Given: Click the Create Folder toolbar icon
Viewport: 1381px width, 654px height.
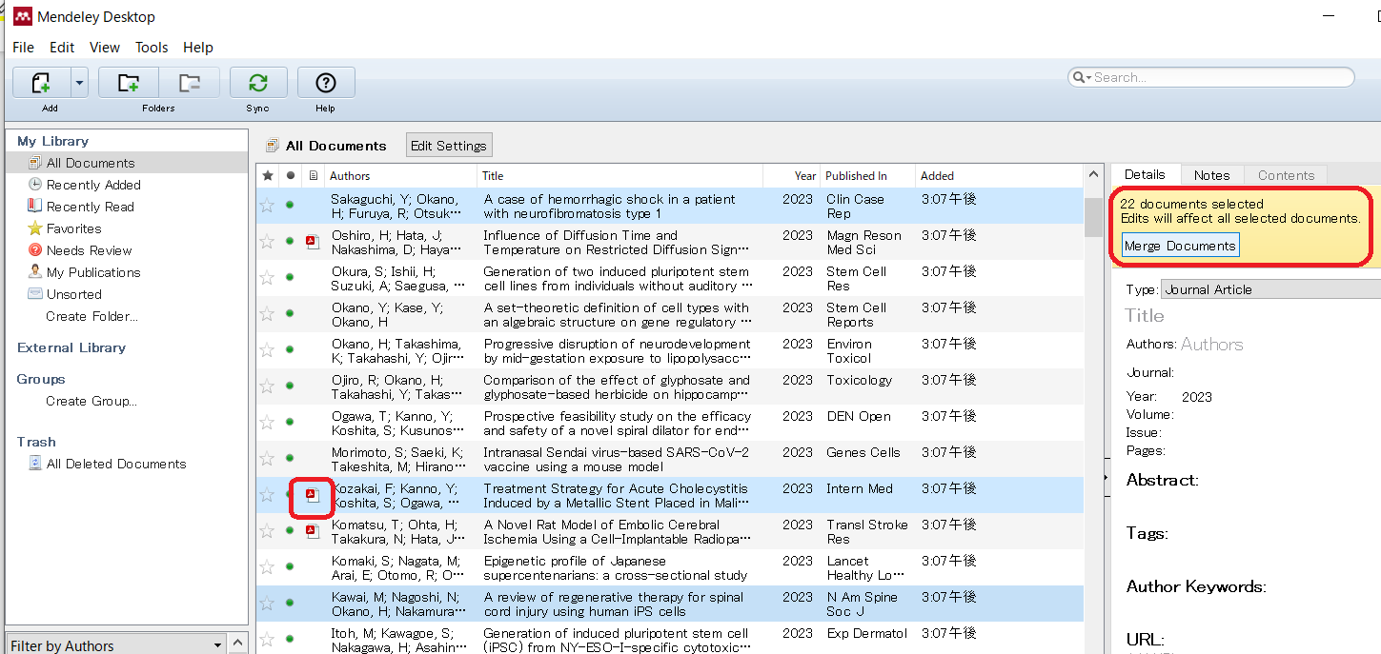Looking at the screenshot, I should [128, 82].
